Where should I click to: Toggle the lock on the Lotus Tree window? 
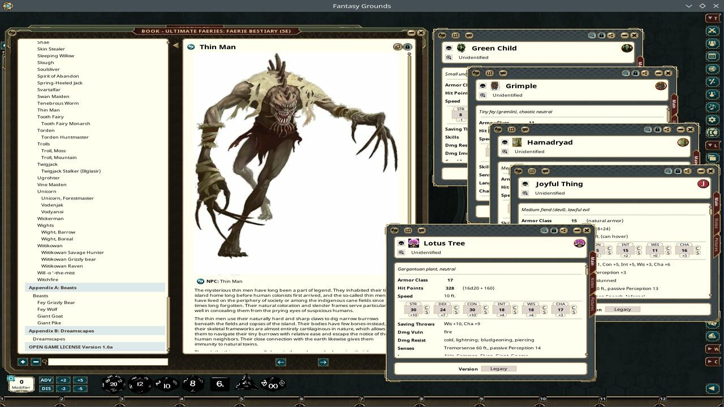click(x=554, y=230)
